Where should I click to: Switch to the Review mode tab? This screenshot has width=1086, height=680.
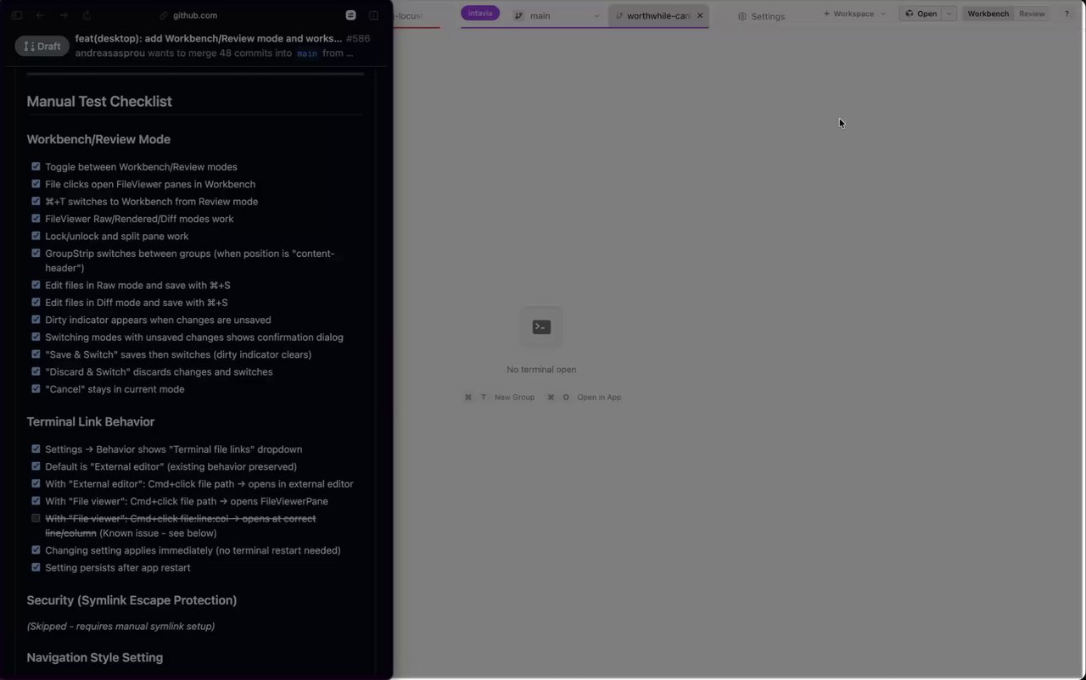(x=1032, y=14)
